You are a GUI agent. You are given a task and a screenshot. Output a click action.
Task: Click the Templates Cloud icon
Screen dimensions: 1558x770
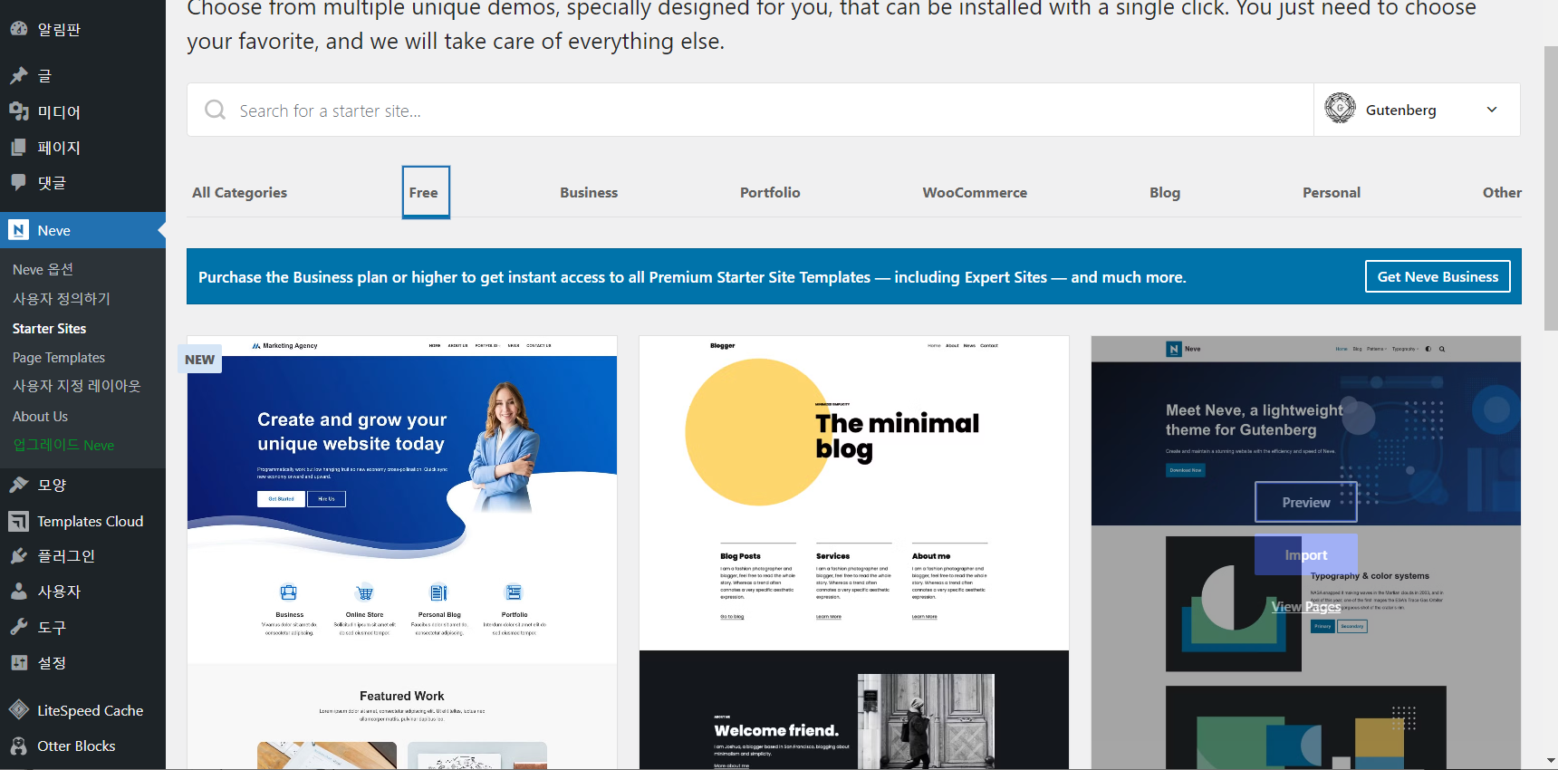19,521
